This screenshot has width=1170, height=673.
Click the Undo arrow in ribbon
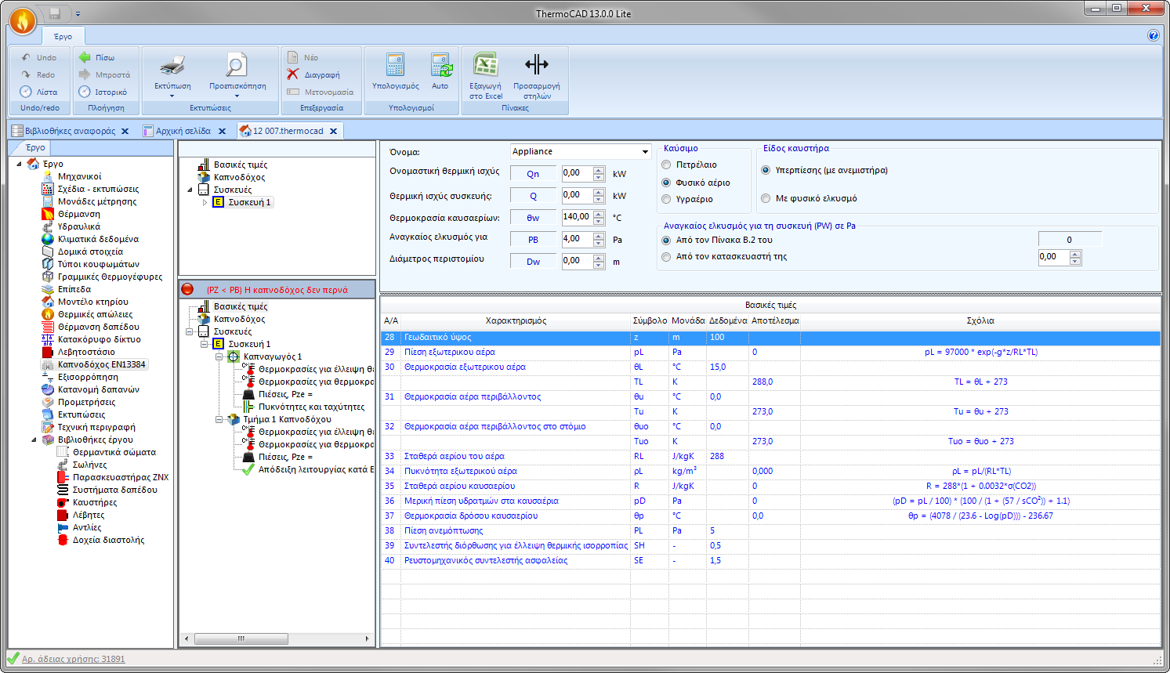pos(26,57)
